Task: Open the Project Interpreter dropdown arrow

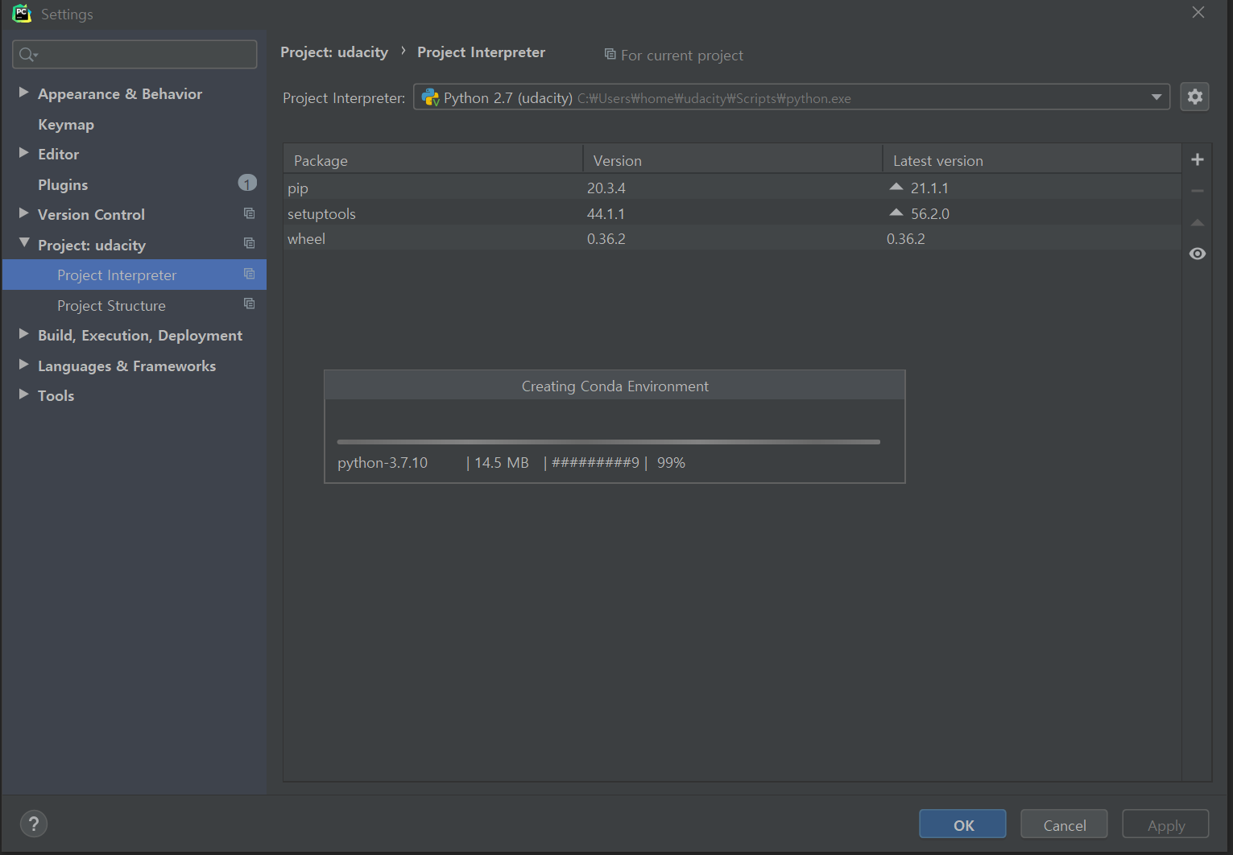Action: (x=1156, y=97)
